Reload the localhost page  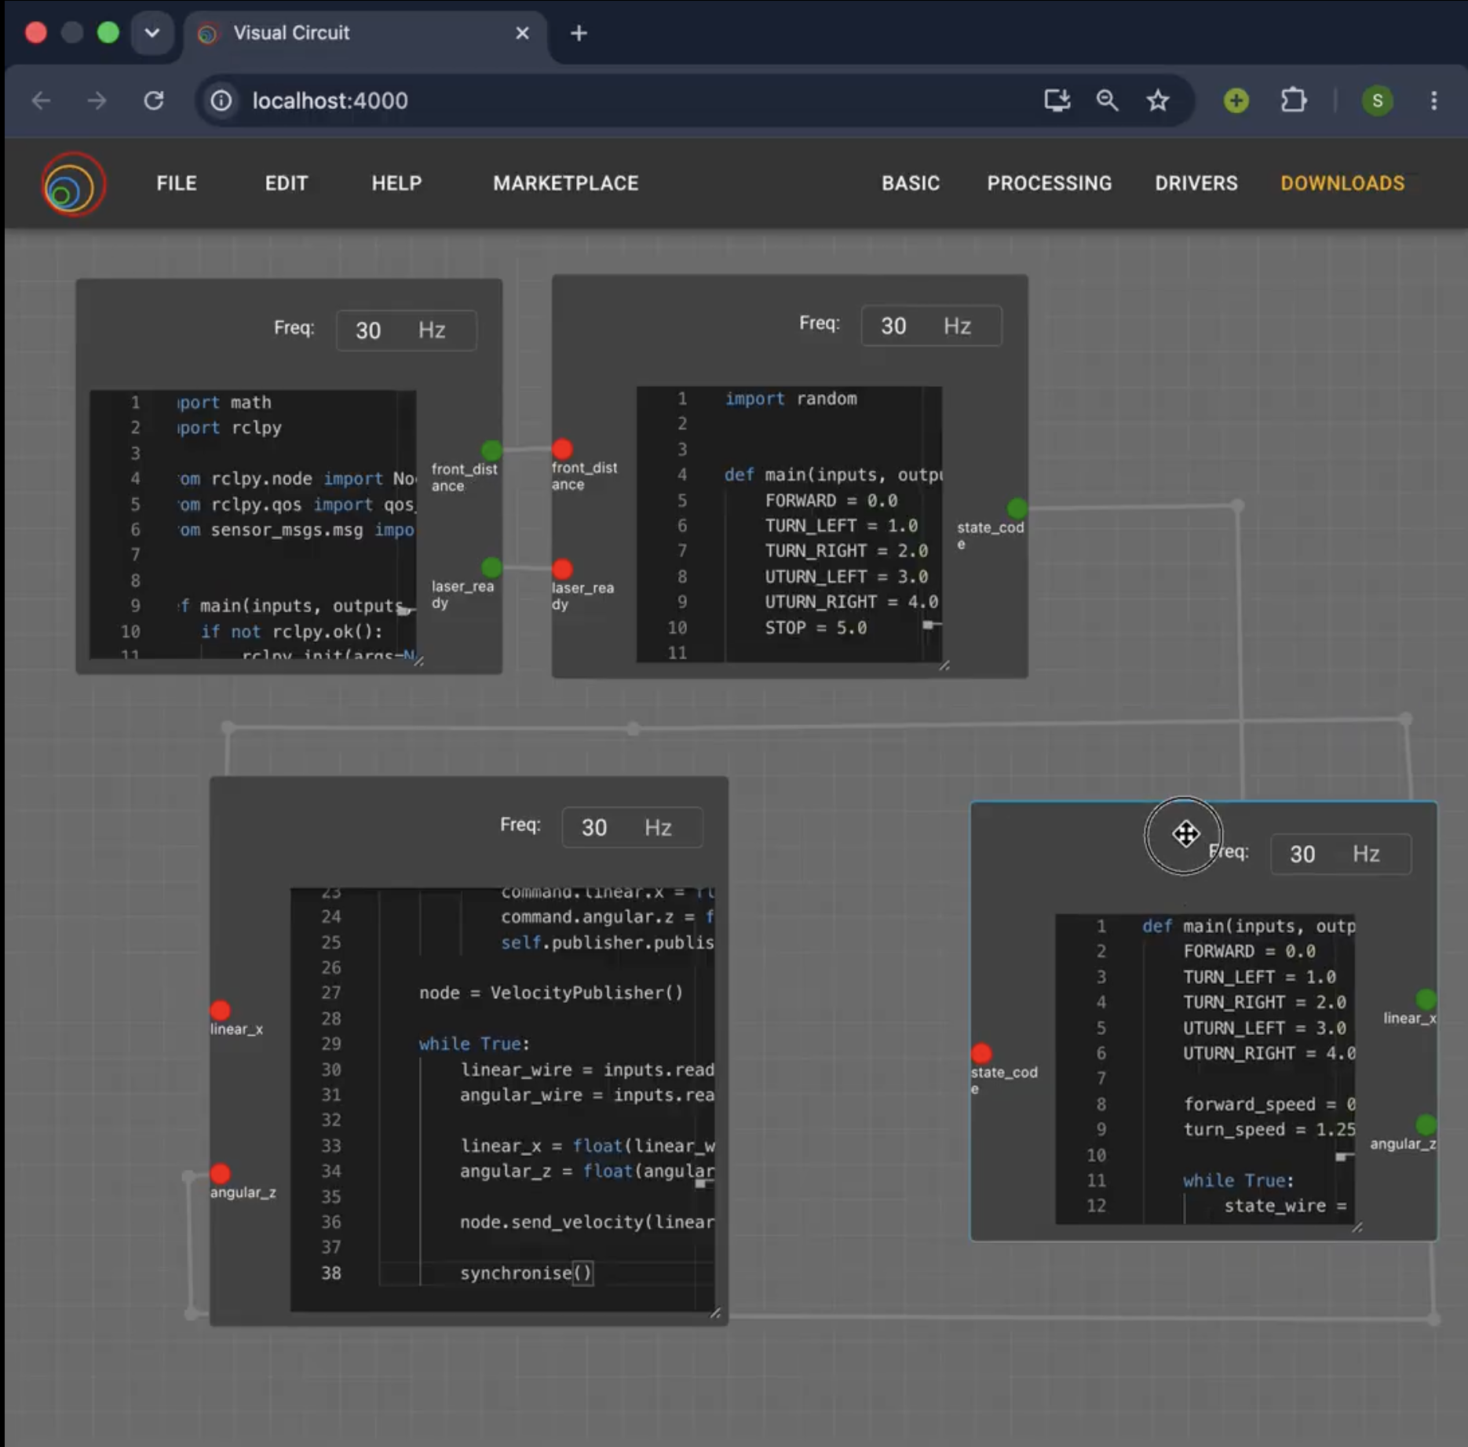tap(154, 100)
